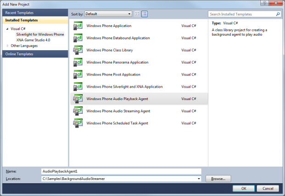Open the Location path dropdown arrow
Image resolution: width=285 pixels, height=196 pixels.
(x=199, y=179)
